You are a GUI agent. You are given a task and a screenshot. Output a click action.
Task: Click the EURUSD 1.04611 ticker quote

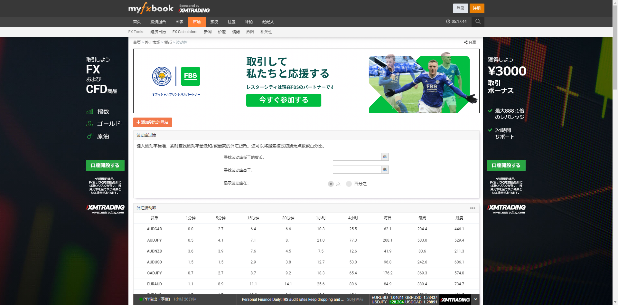point(387,298)
